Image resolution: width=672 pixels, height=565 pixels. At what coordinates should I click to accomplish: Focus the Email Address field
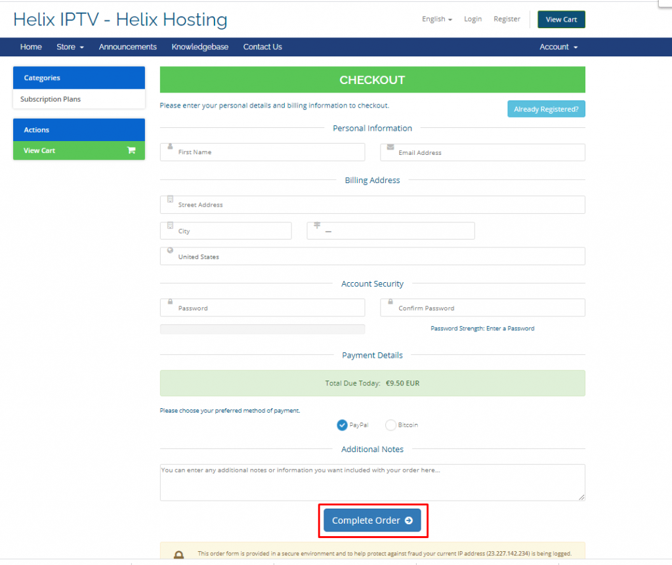click(x=482, y=153)
